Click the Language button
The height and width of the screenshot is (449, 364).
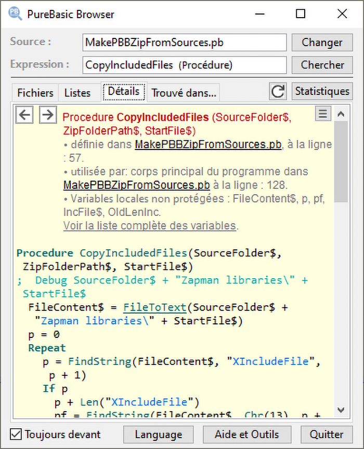(x=158, y=434)
